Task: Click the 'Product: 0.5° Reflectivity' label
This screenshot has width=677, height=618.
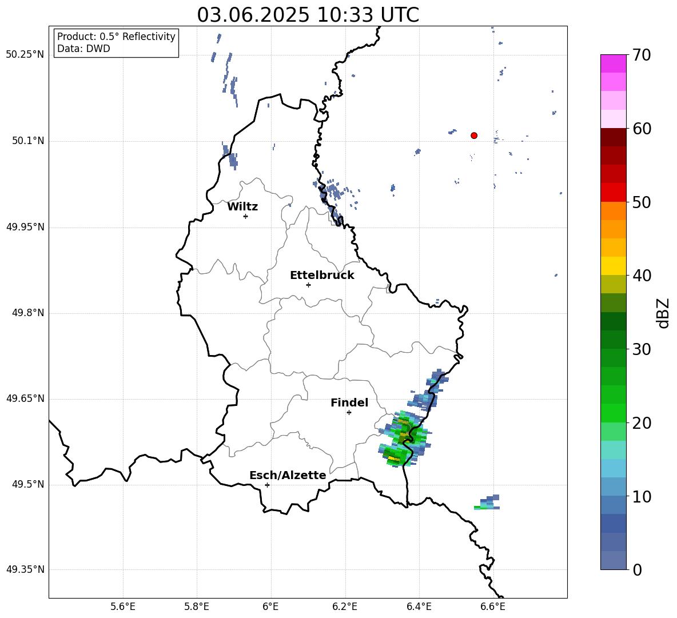Action: (116, 37)
